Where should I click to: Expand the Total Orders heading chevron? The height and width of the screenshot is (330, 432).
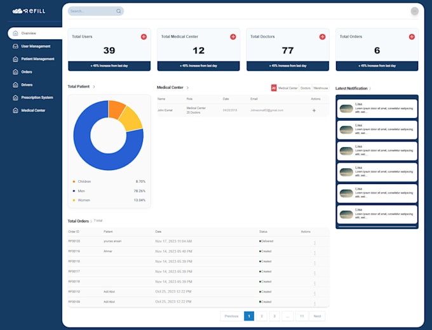(x=91, y=221)
